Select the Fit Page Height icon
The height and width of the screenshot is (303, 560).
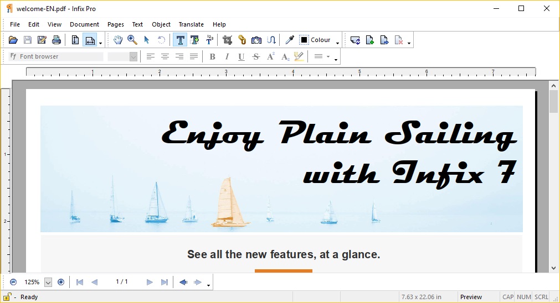point(75,40)
